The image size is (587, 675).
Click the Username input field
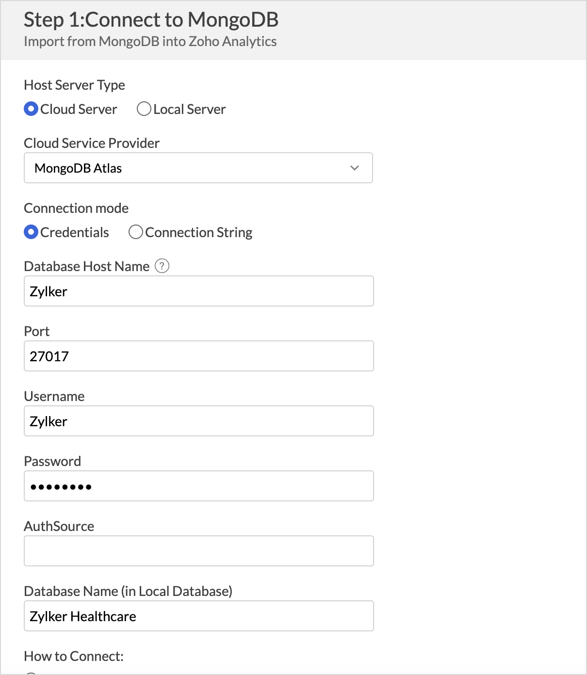[x=199, y=421]
